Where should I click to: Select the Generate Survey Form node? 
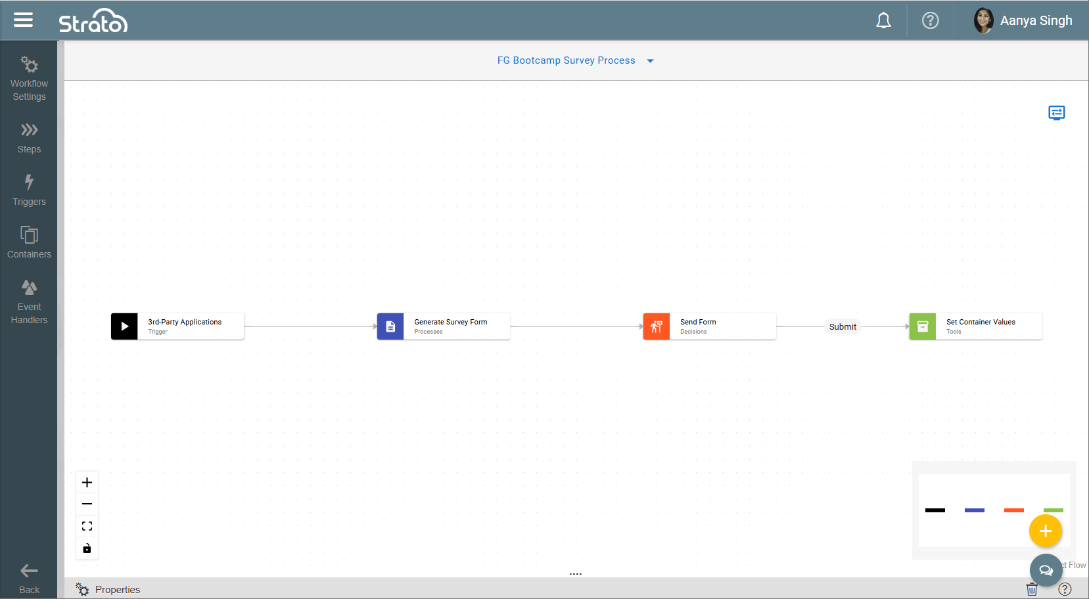coord(444,326)
